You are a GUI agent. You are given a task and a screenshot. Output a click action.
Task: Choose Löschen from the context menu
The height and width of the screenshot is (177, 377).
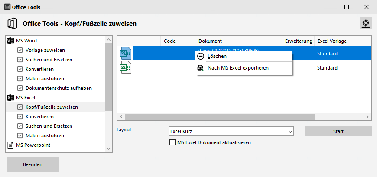(244, 56)
